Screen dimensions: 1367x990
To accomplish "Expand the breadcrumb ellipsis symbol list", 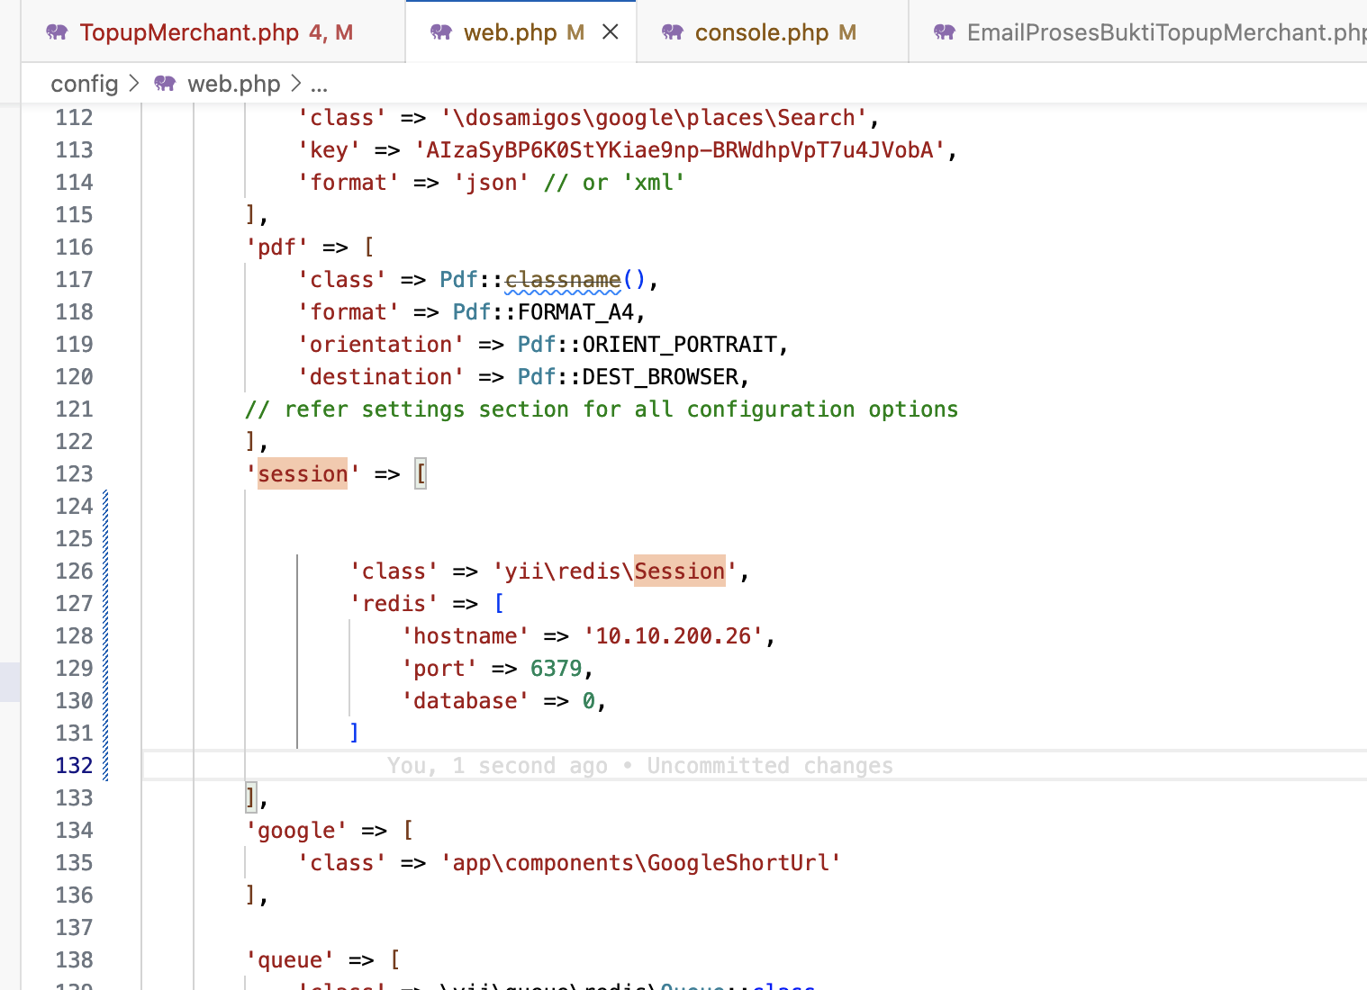I will click(319, 84).
